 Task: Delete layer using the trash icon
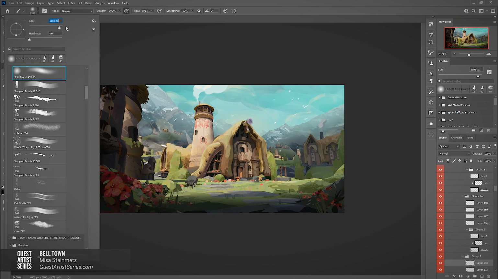click(489, 276)
